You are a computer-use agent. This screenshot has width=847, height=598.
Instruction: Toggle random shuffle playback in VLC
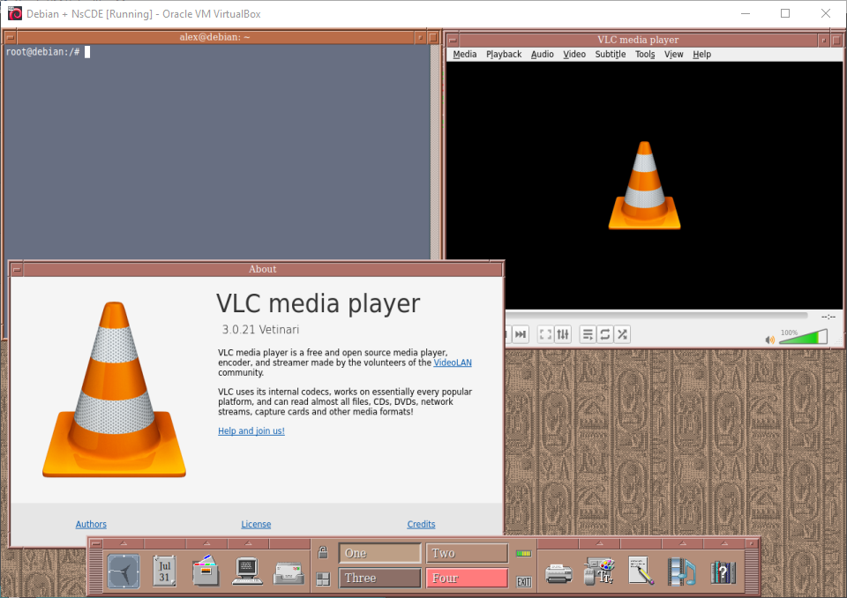(623, 334)
